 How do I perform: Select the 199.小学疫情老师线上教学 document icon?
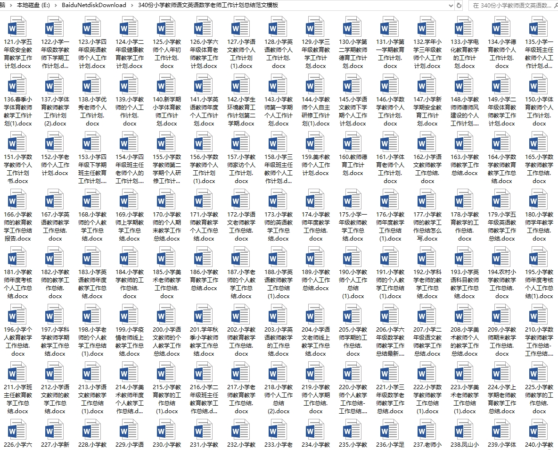130,315
